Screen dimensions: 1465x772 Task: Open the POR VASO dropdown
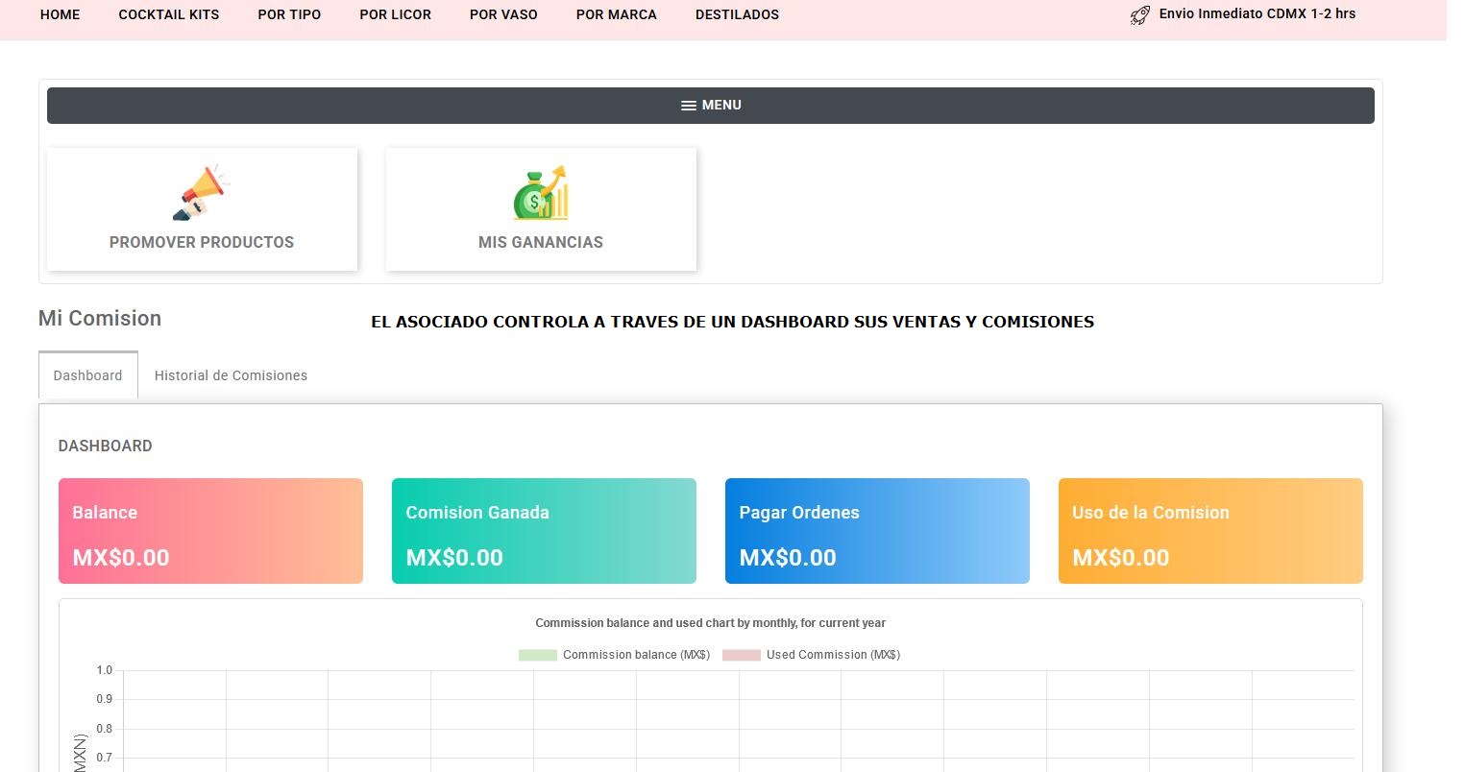[503, 14]
